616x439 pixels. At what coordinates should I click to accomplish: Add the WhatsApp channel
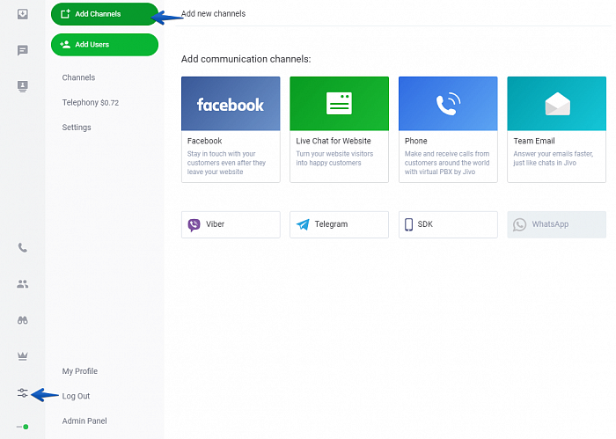(x=557, y=224)
